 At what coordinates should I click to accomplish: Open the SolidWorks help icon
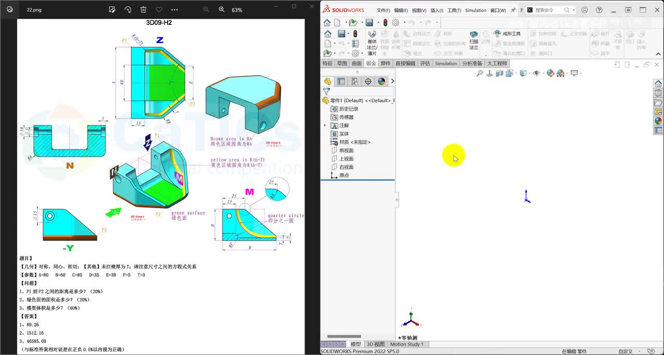[x=599, y=10]
